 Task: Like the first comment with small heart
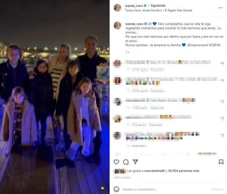222,63
